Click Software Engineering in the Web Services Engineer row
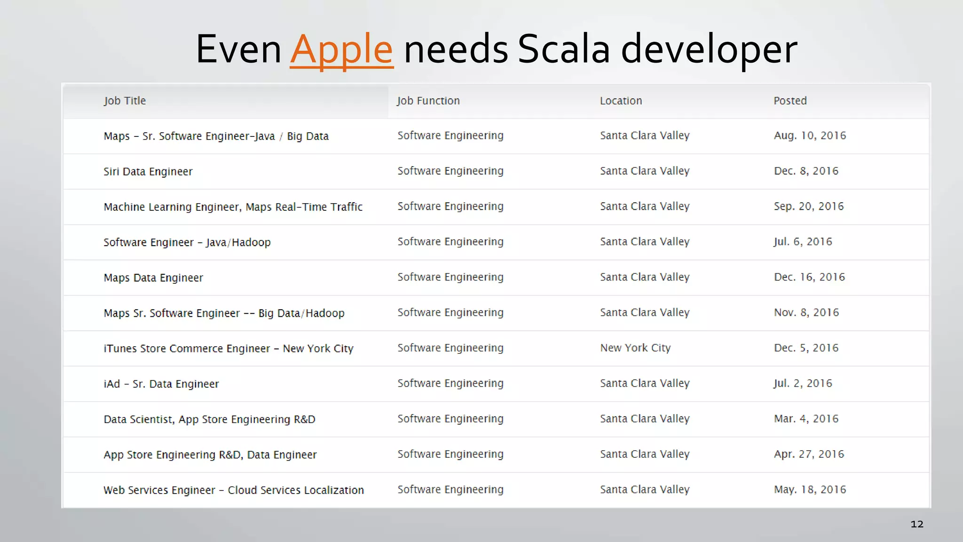 coord(450,489)
